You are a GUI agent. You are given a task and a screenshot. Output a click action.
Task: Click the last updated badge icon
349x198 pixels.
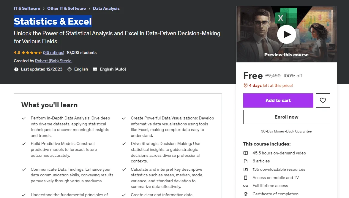pos(16,69)
